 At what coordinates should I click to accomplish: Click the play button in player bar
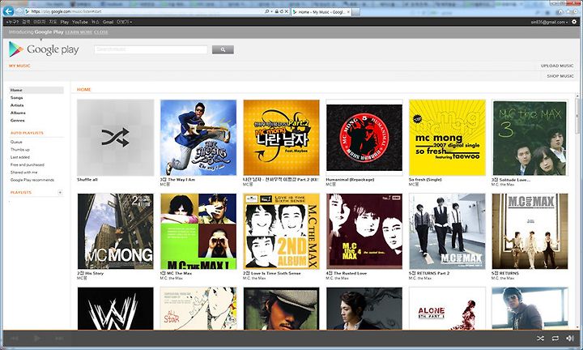click(36, 338)
